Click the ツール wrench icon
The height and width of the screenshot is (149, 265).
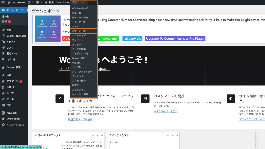point(3,99)
